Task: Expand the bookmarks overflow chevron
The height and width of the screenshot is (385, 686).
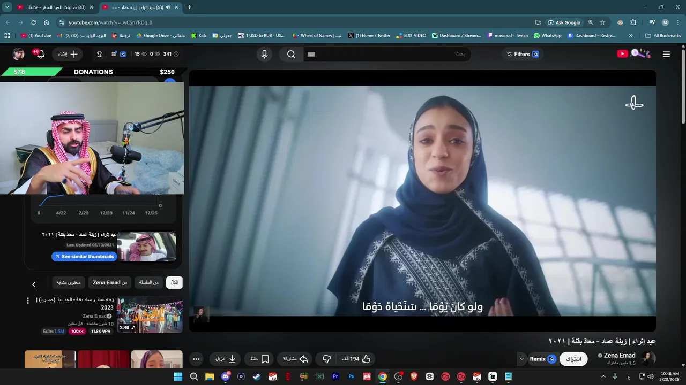Action: tap(631, 36)
